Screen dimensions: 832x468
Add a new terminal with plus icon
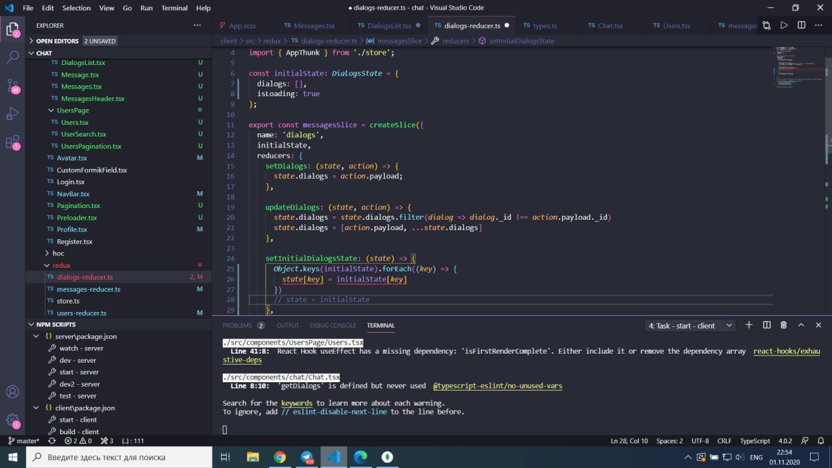749,325
